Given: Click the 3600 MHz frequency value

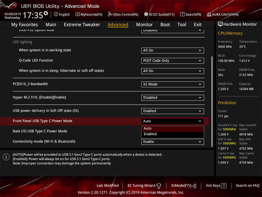Looking at the screenshot, I should click(x=225, y=47).
